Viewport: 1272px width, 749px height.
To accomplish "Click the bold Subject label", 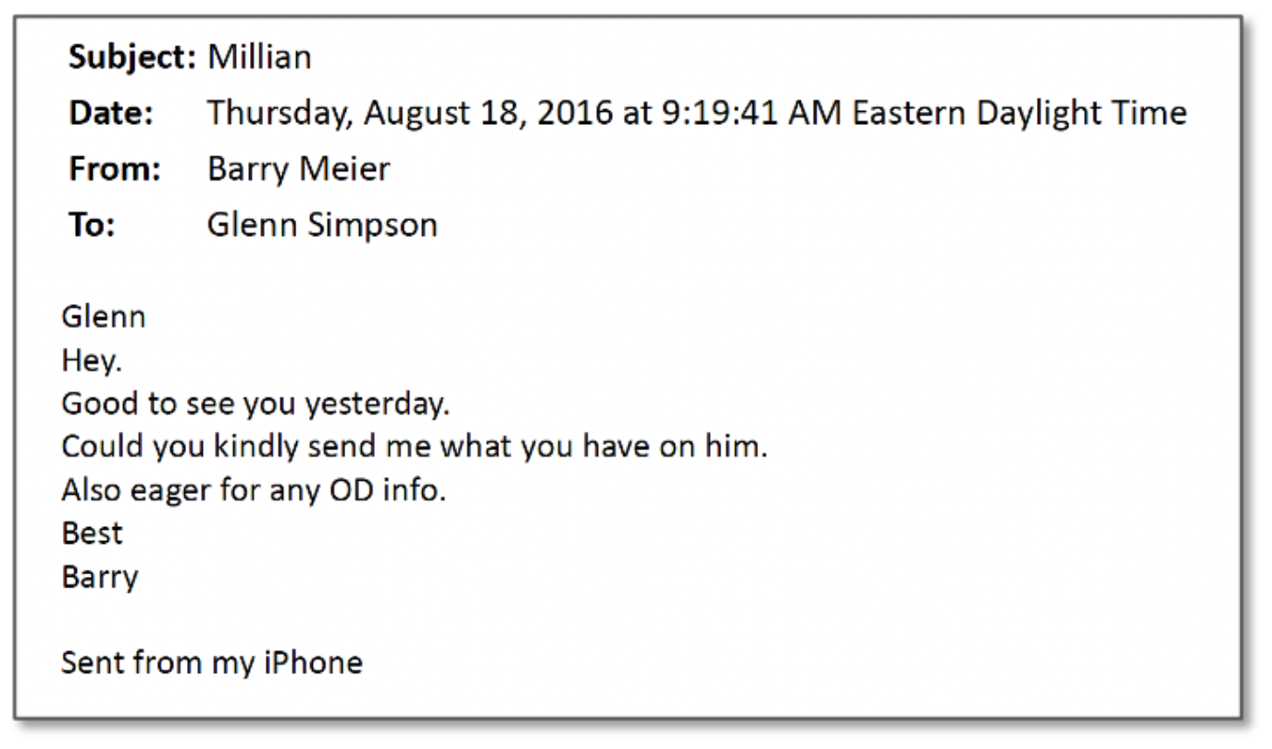I will point(133,58).
